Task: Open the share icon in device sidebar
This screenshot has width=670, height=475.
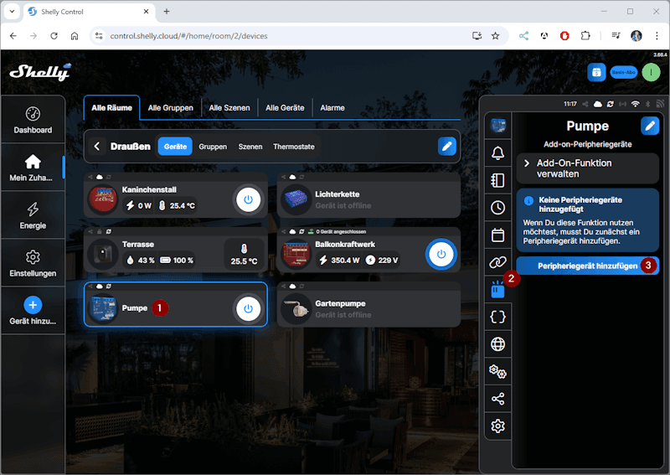Action: [x=498, y=399]
